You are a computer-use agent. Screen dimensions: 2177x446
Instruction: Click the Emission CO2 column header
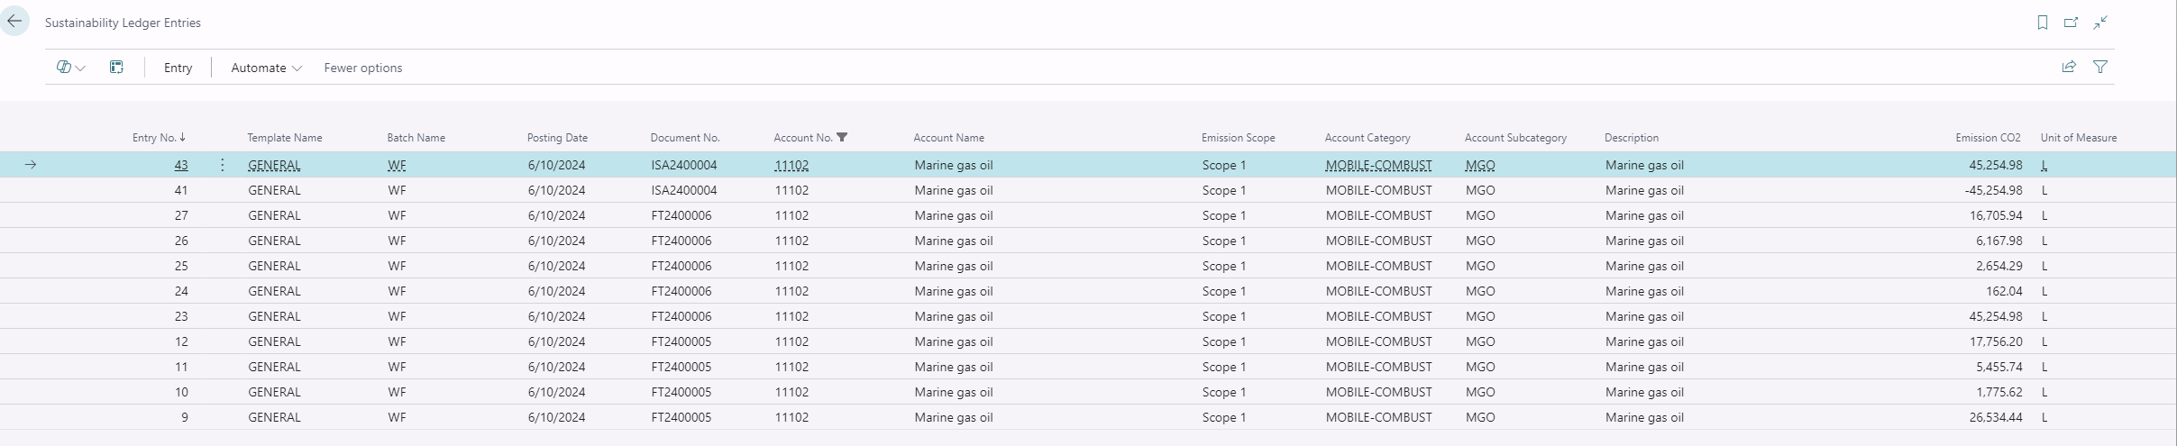1988,138
